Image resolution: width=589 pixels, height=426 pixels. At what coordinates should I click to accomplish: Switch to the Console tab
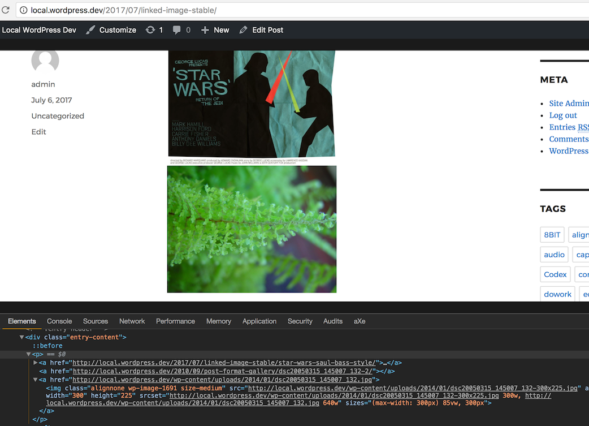tap(59, 321)
